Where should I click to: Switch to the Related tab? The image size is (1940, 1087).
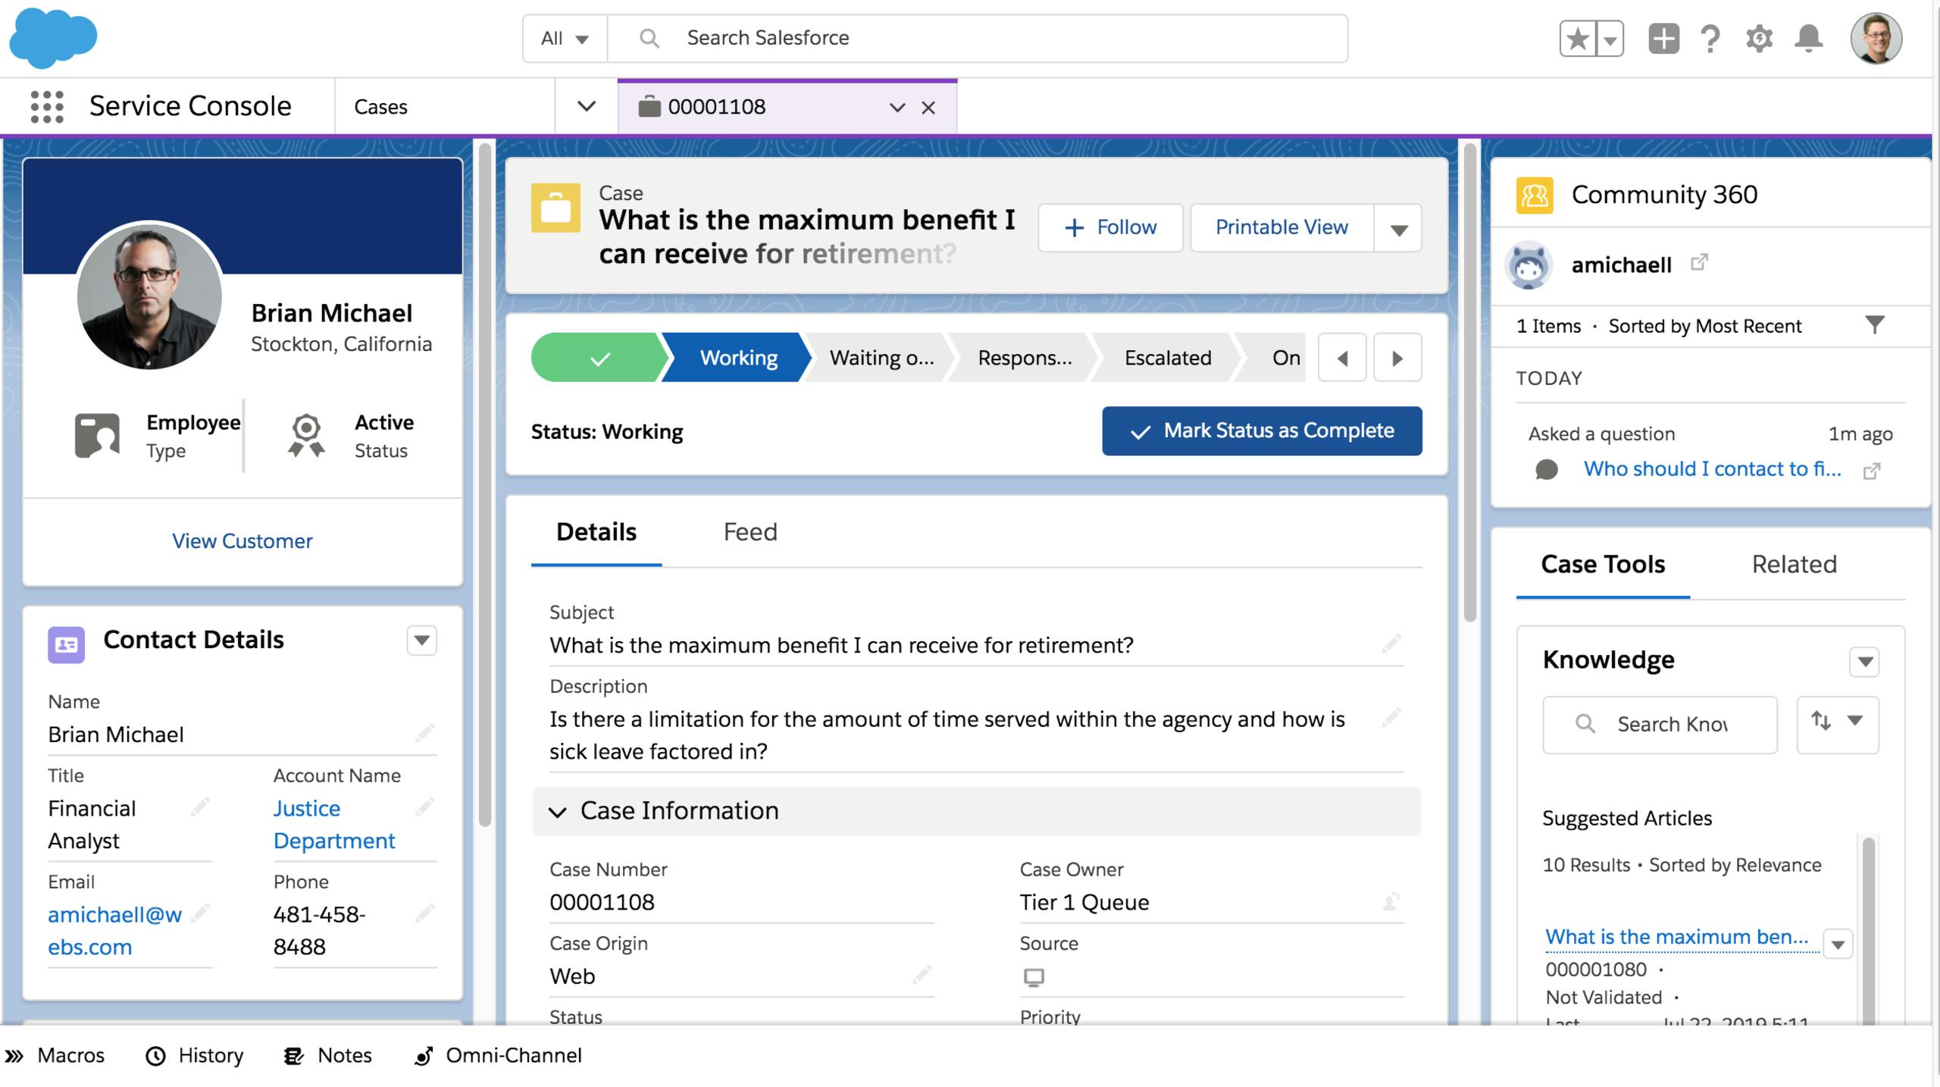coord(1794,565)
